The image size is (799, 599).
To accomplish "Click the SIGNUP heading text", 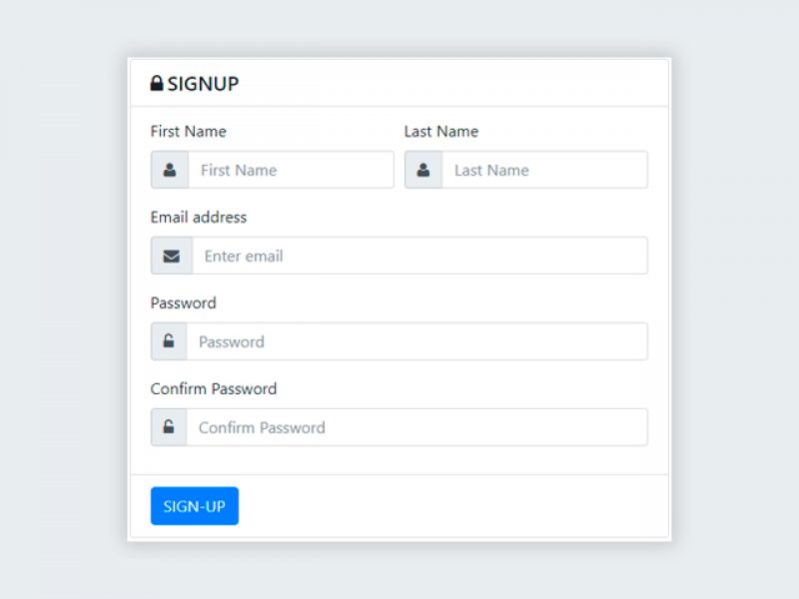I will click(x=203, y=84).
